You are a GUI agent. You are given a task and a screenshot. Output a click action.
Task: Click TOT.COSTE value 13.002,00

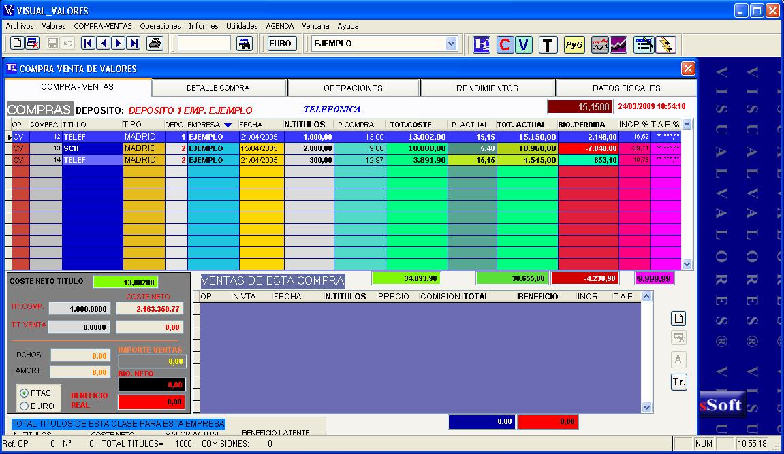416,137
